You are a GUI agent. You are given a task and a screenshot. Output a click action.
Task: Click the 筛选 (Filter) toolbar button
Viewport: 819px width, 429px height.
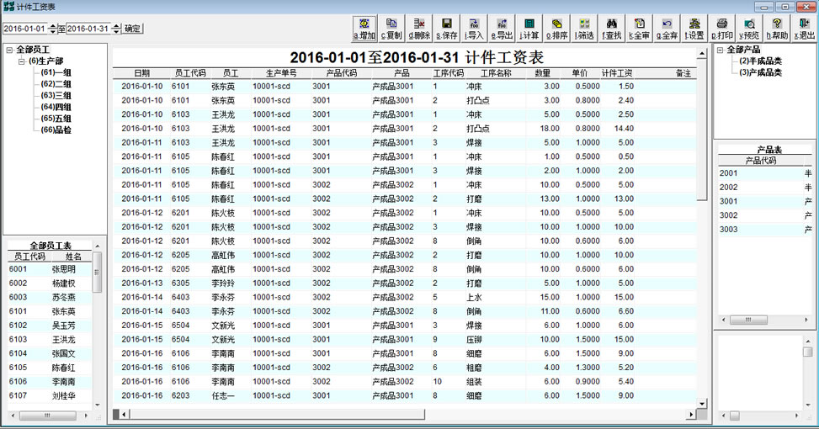click(584, 29)
